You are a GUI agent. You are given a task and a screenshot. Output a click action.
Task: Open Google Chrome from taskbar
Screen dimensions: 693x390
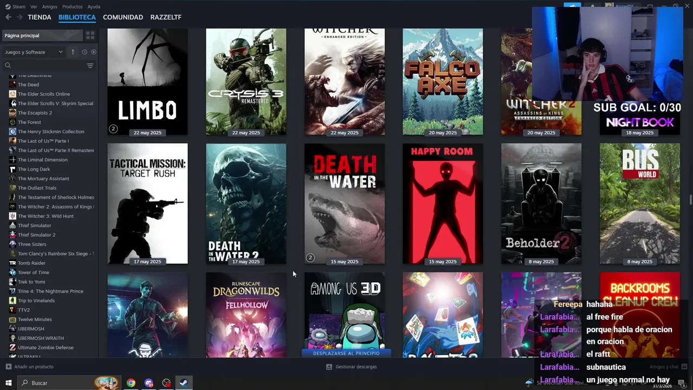(131, 383)
